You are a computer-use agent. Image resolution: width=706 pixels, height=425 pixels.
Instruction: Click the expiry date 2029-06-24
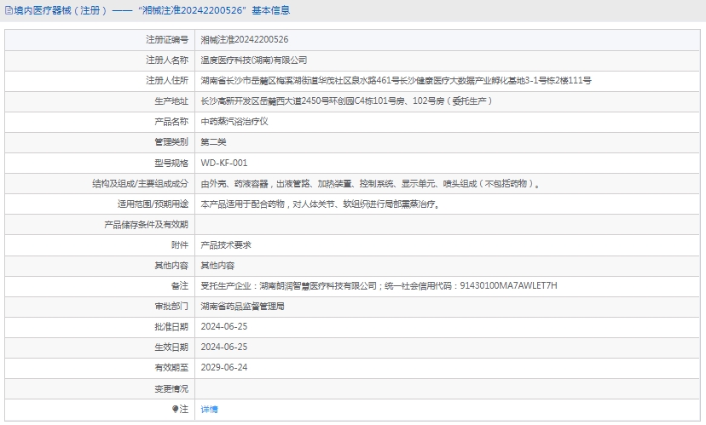point(223,367)
